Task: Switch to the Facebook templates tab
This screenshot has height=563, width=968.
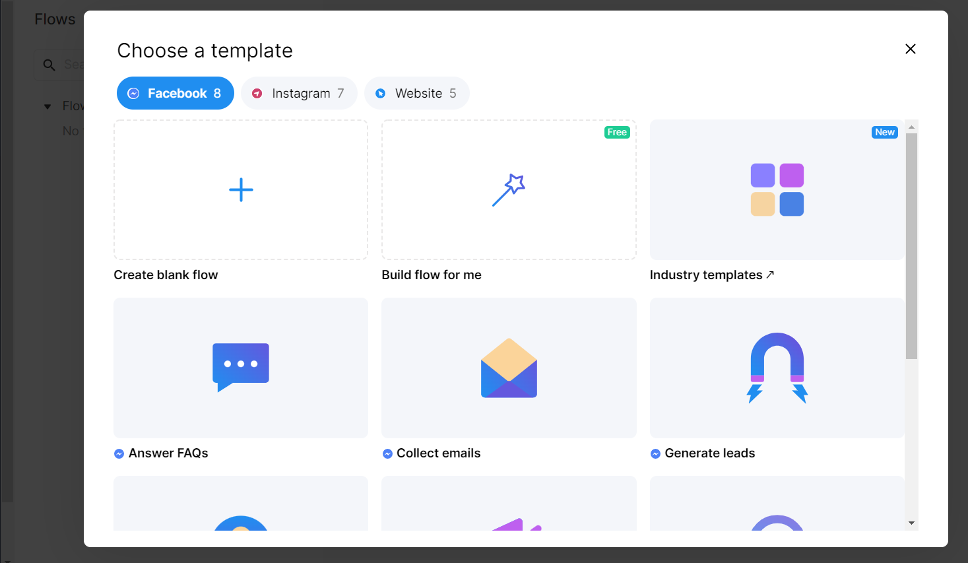Action: pos(176,93)
